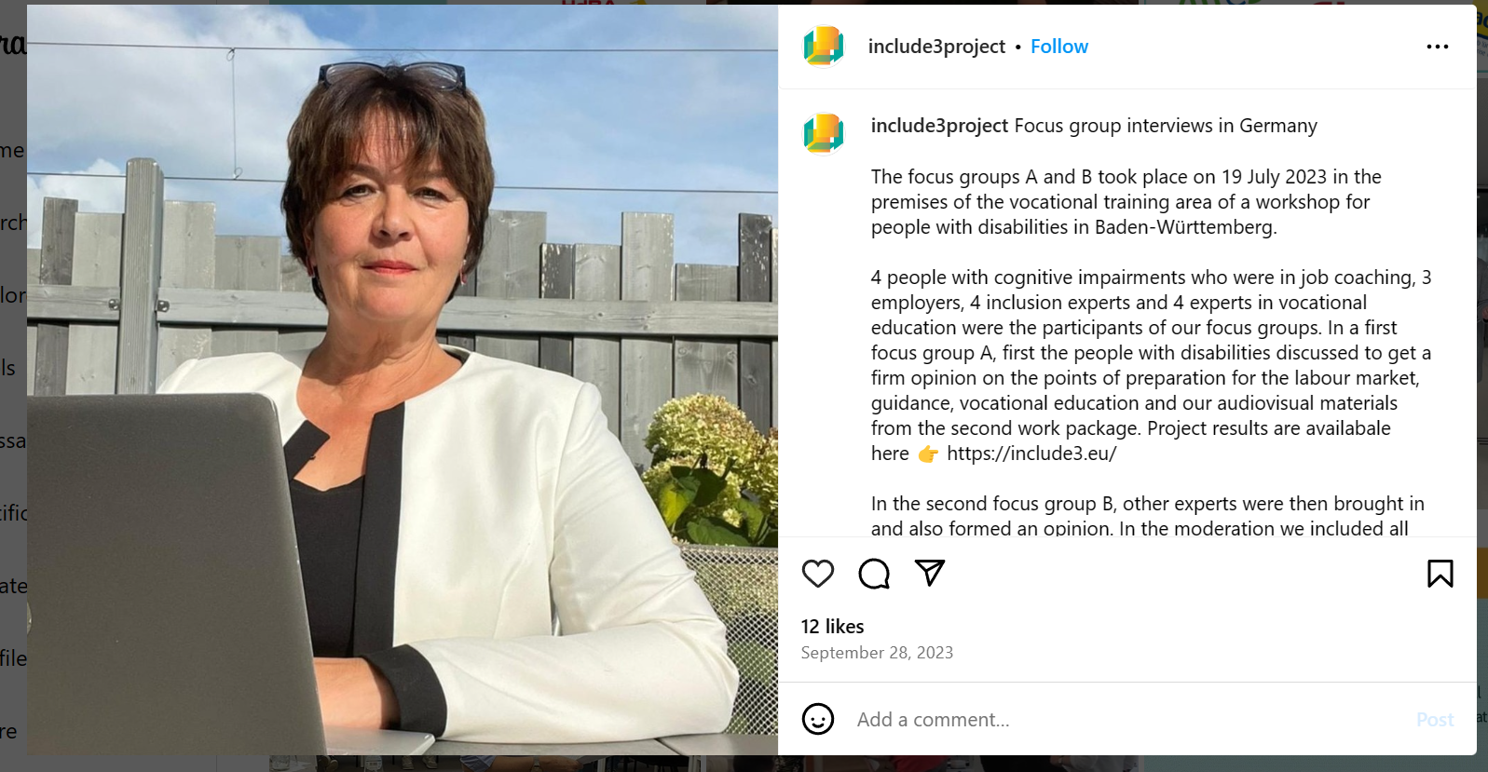Open the September 28, 2023 timestamp
Viewport: 1488px width, 772px height.
877,653
